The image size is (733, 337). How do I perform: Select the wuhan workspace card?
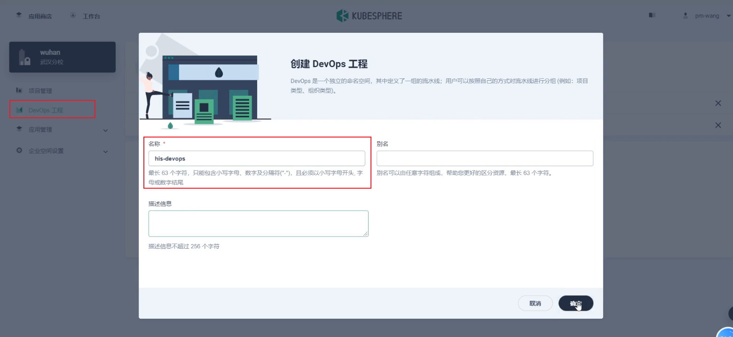(63, 57)
